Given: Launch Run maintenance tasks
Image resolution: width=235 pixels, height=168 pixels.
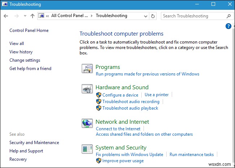Looking at the screenshot, I should pos(192,155).
